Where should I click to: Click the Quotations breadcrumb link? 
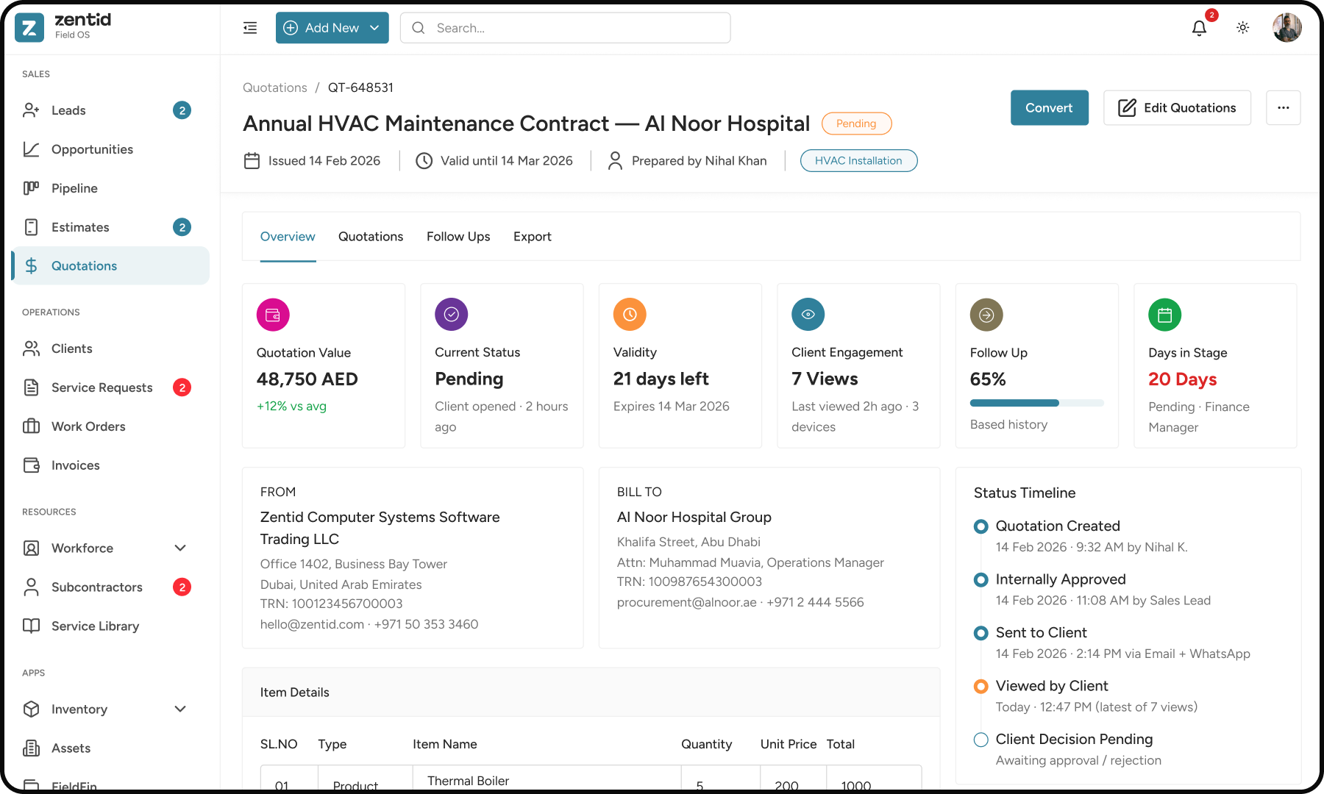(275, 87)
